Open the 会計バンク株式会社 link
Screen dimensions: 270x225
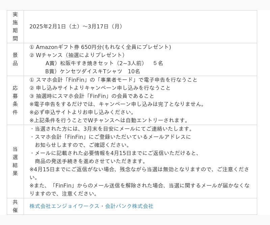pyautogui.click(x=129, y=206)
